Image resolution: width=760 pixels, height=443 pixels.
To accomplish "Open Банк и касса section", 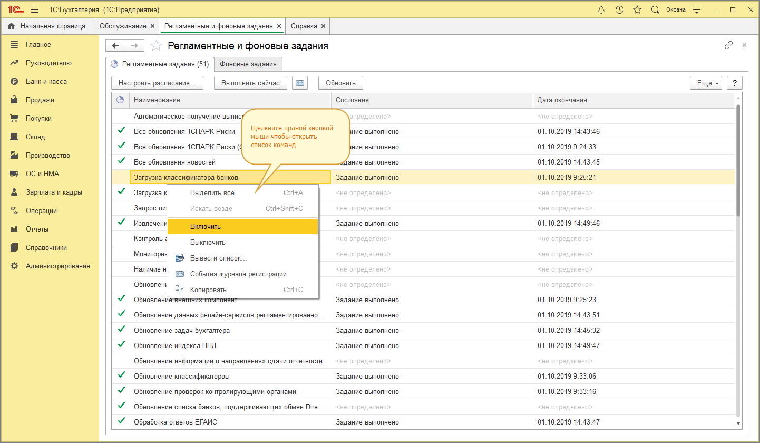I will [x=46, y=81].
